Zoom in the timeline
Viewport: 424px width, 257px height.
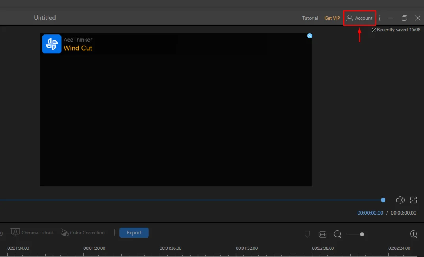pos(413,234)
